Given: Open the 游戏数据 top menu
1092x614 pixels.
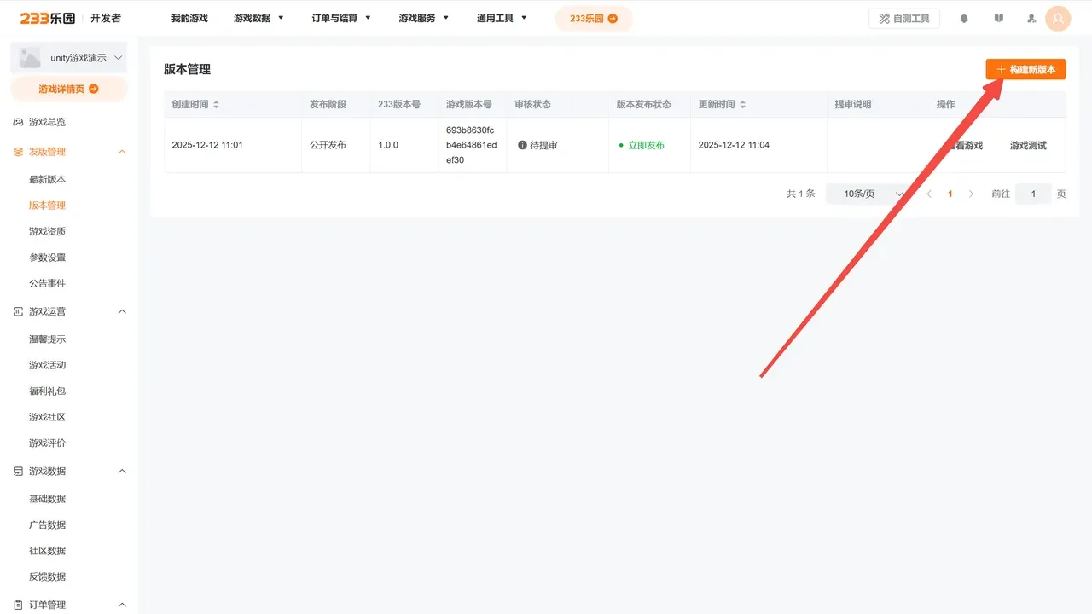Looking at the screenshot, I should coord(258,18).
